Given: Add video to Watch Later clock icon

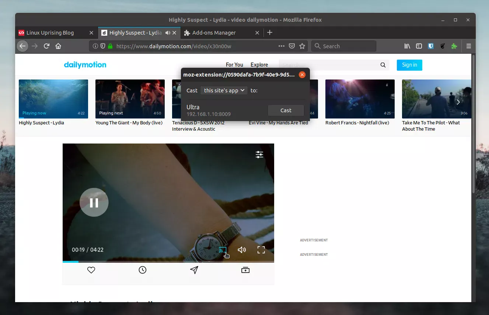Looking at the screenshot, I should pyautogui.click(x=143, y=270).
